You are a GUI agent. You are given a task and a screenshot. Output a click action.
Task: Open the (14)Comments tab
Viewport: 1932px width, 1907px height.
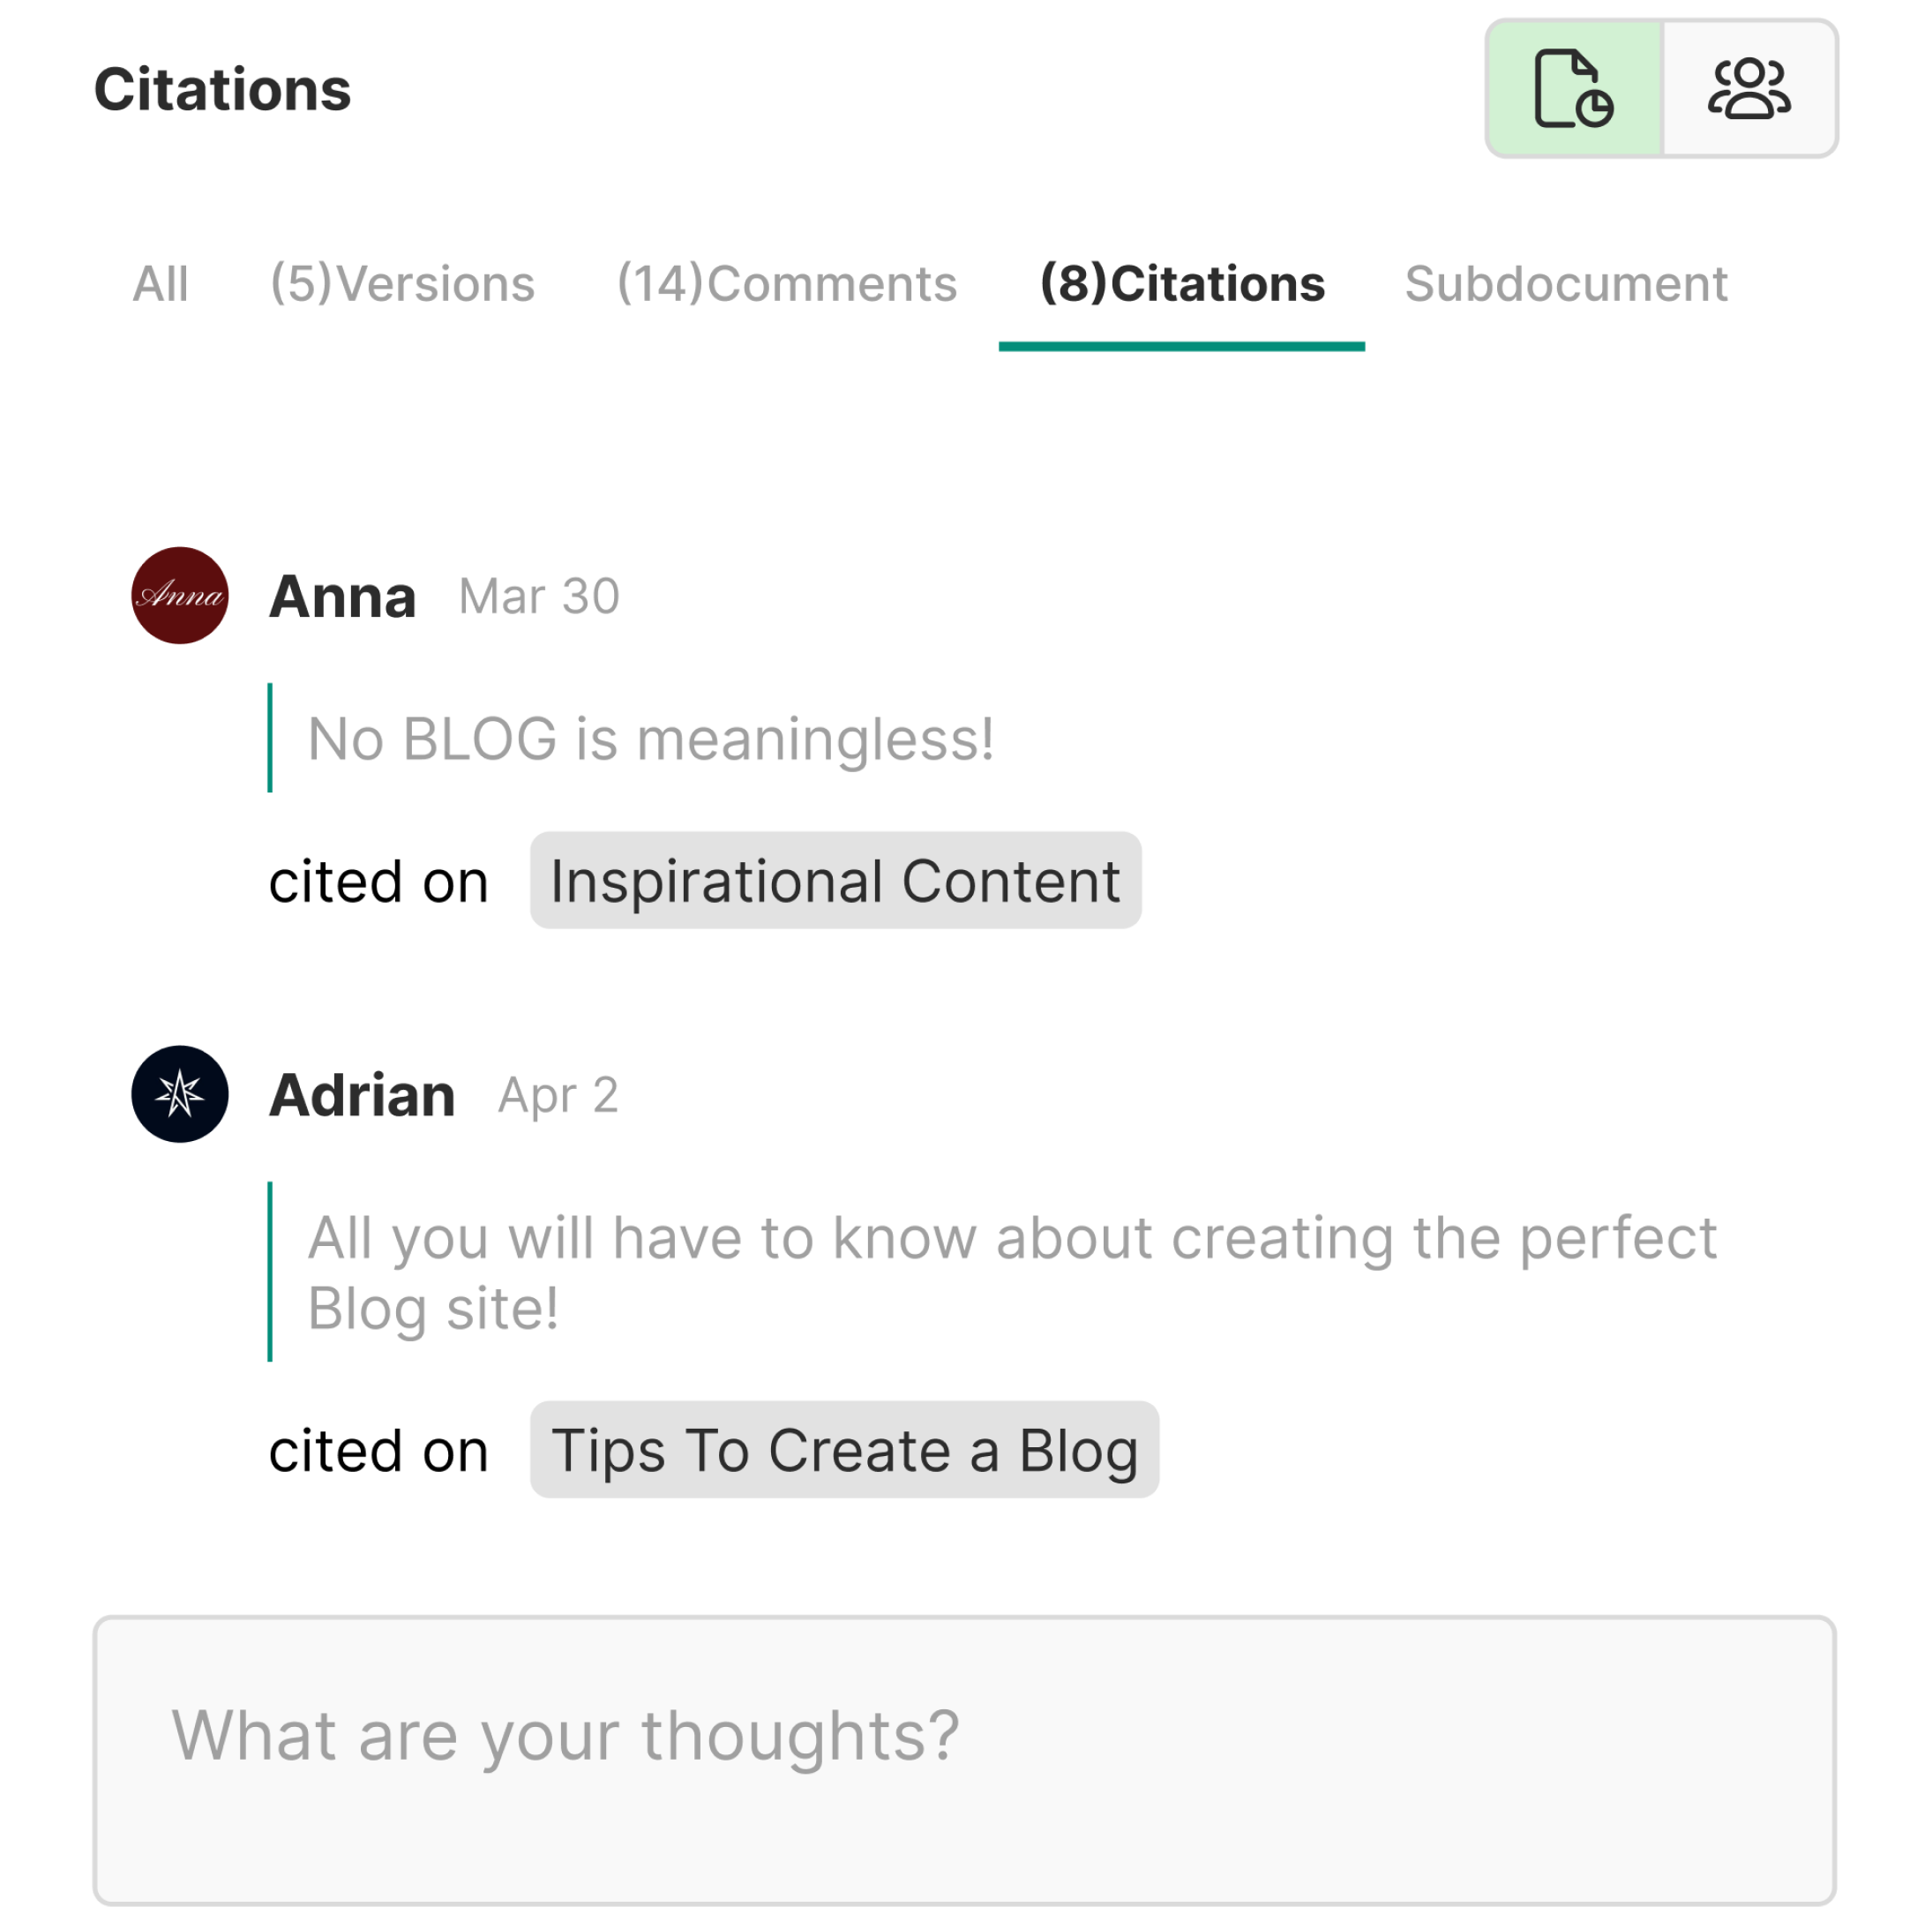(787, 284)
